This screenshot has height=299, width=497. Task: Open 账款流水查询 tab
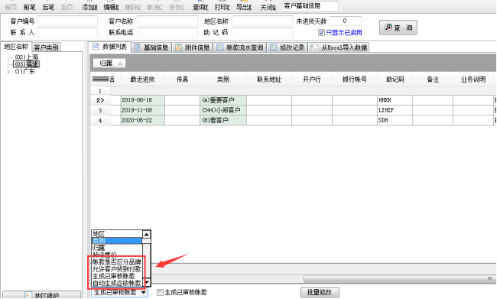240,47
